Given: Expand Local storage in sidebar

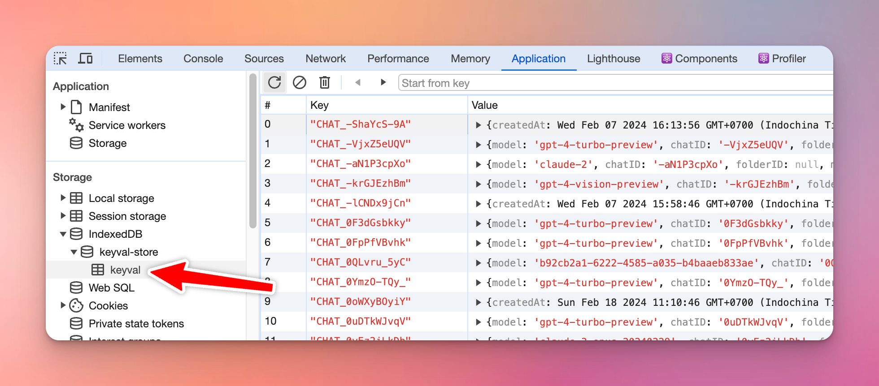Looking at the screenshot, I should click(x=63, y=198).
